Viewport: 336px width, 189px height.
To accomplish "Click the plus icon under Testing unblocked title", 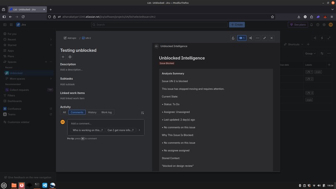I will click(63, 57).
